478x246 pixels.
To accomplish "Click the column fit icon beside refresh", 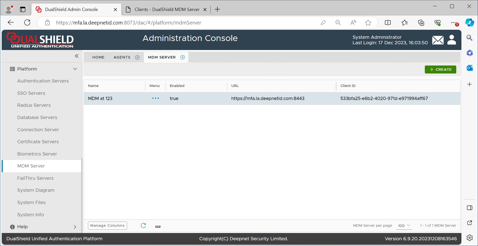I will [x=158, y=226].
